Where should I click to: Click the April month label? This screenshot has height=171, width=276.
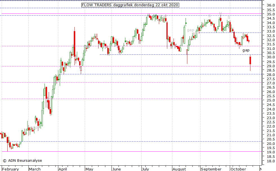(x=63, y=169)
